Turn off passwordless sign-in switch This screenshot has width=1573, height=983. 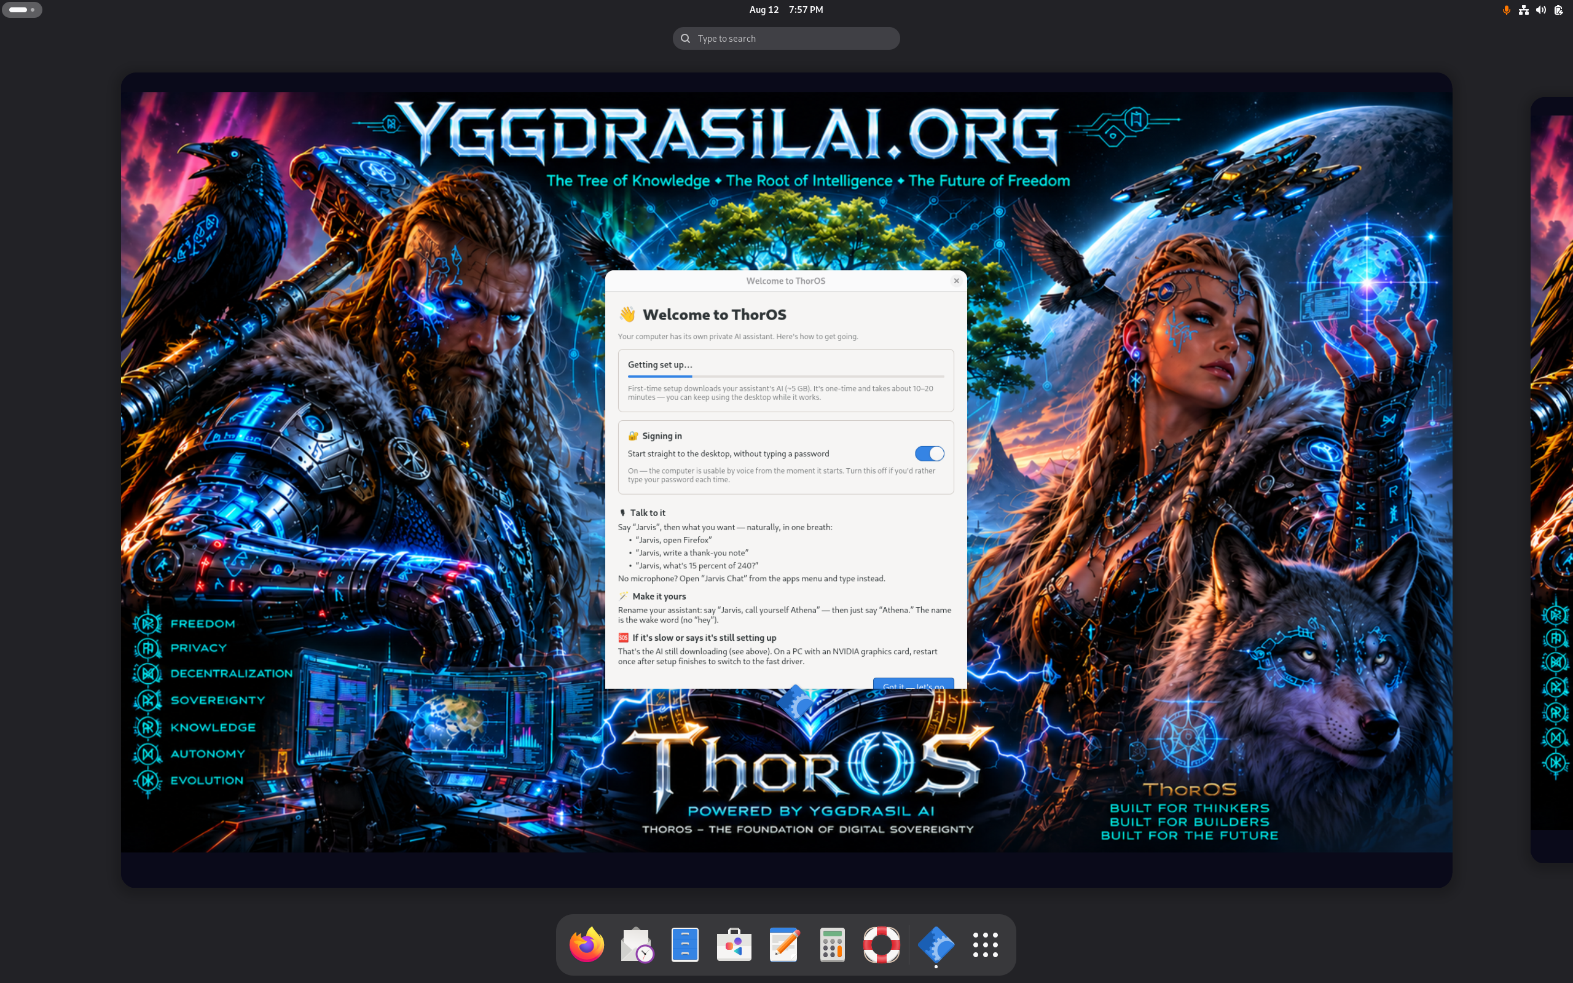[x=929, y=454]
